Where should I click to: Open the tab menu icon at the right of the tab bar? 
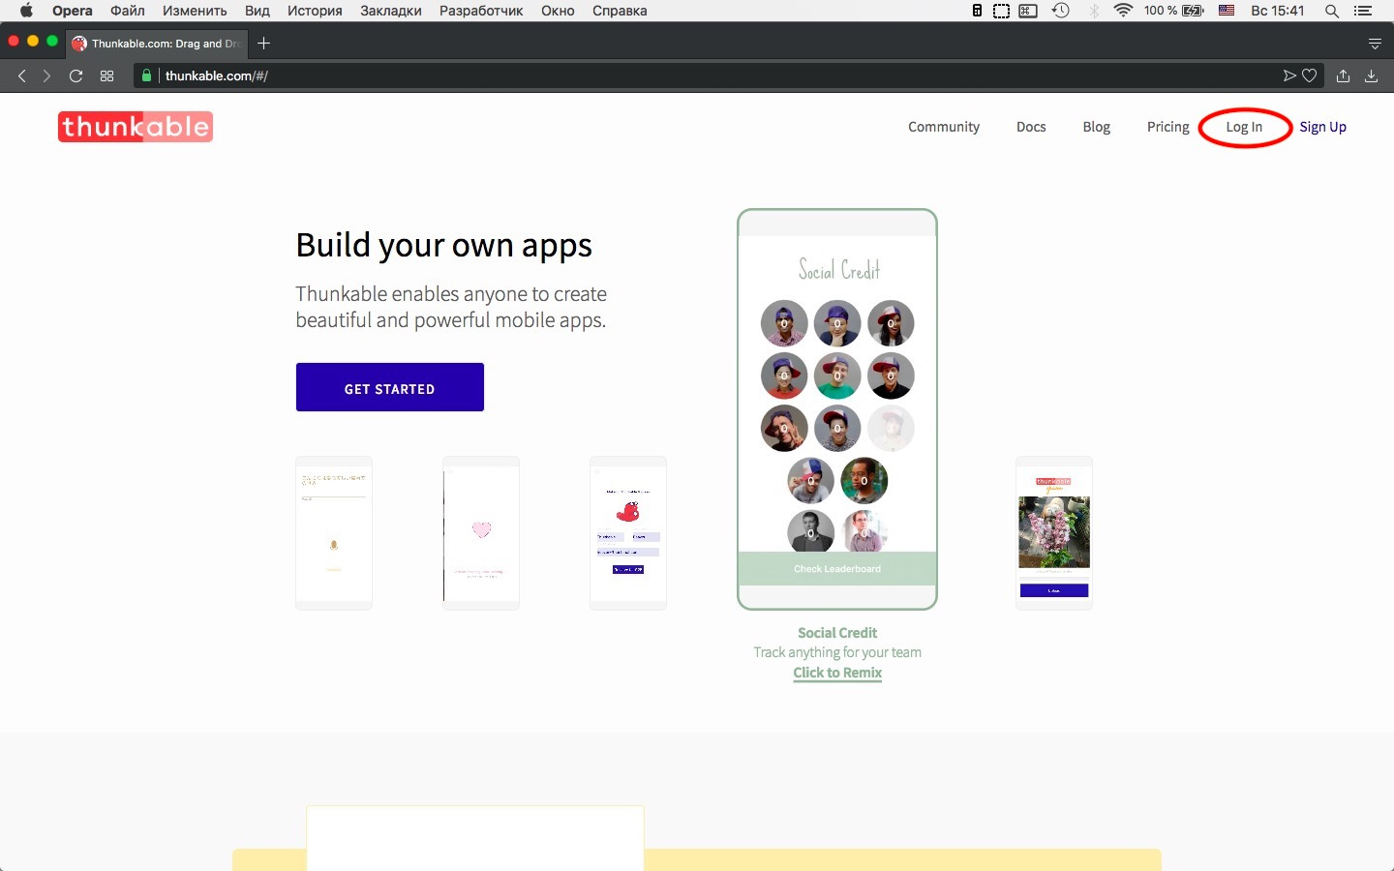click(1375, 44)
